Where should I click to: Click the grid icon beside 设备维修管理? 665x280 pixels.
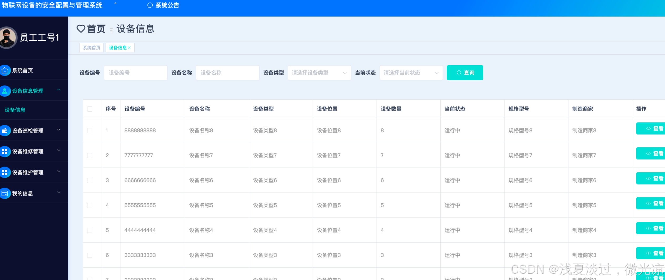4,151
